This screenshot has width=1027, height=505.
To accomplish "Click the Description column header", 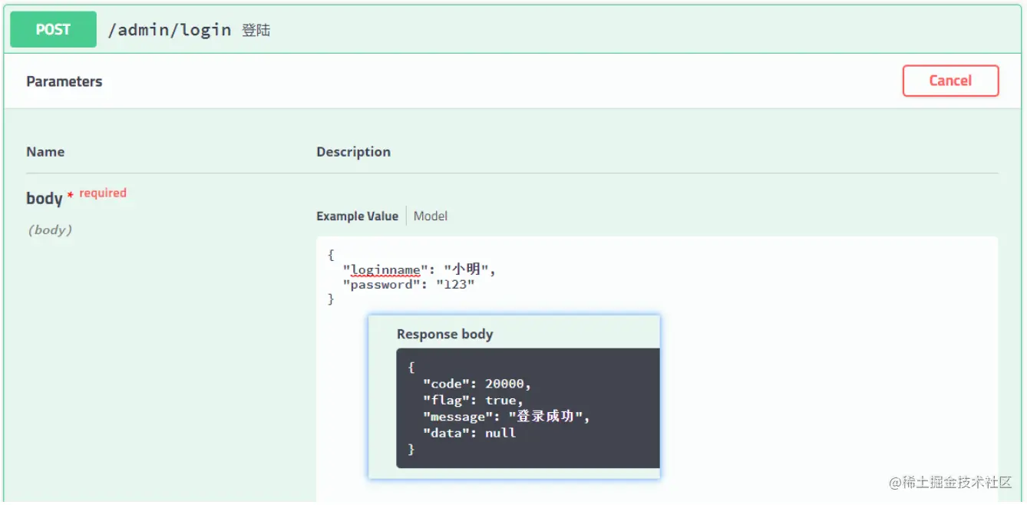I will point(353,152).
